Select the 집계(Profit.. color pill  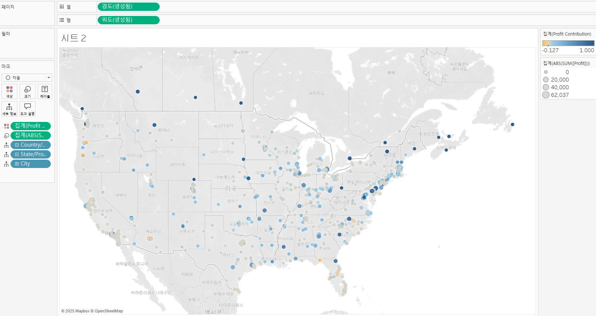coord(31,126)
